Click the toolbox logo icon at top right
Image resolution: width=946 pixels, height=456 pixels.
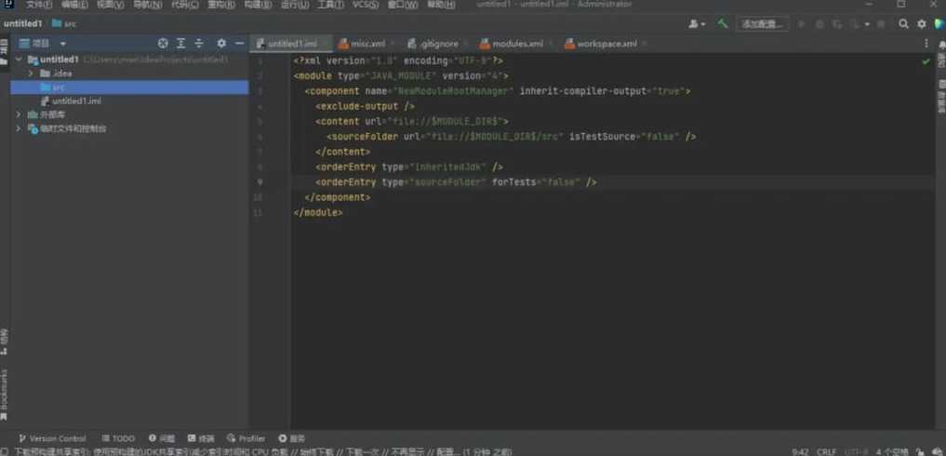(939, 24)
